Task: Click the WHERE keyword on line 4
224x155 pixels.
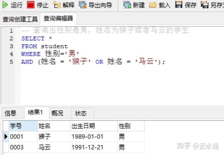Action: 31,54
